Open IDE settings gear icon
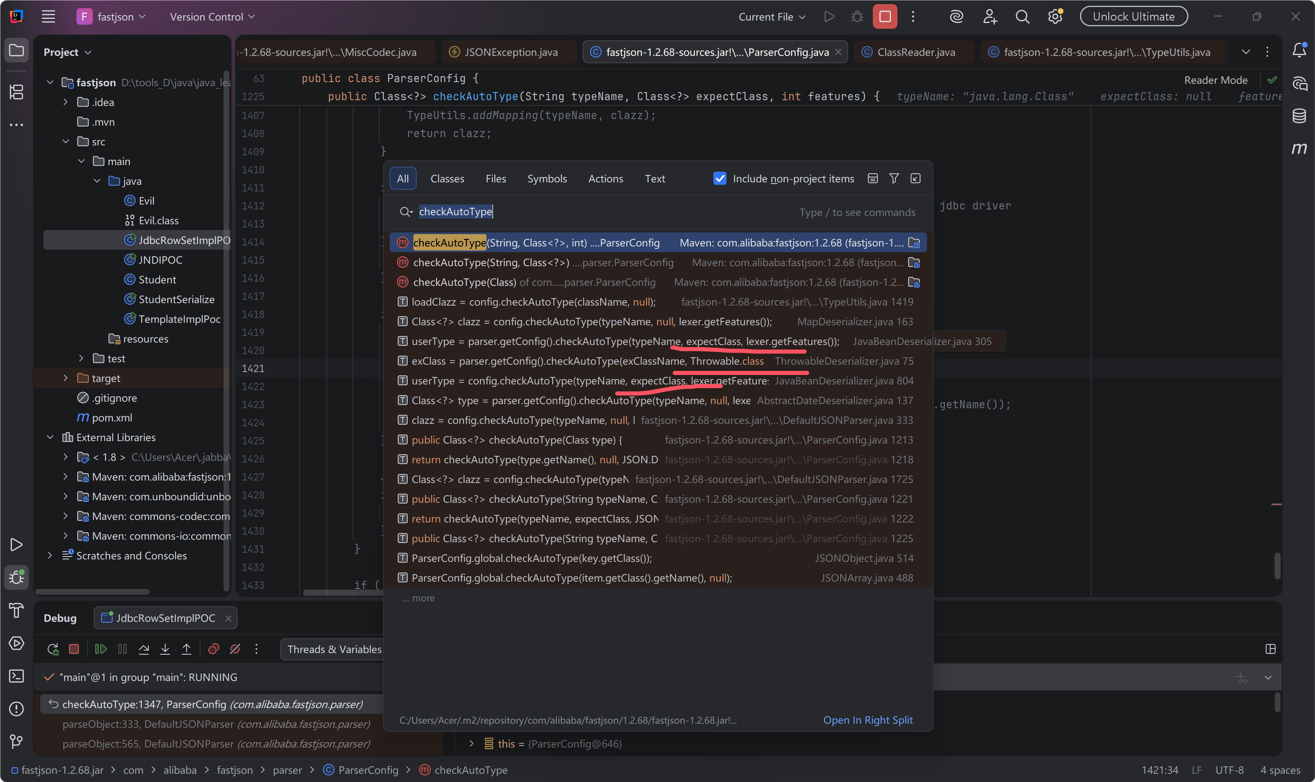 [x=1055, y=17]
